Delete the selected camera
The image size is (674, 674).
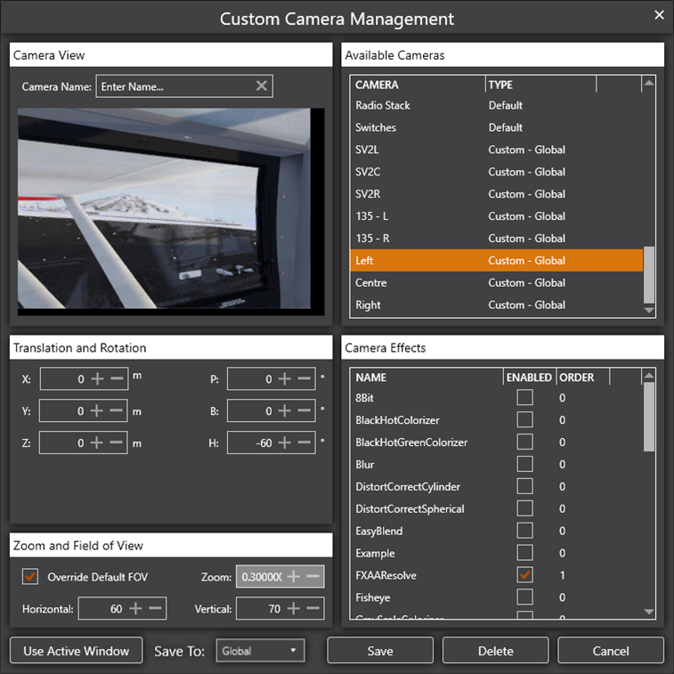coord(496,650)
